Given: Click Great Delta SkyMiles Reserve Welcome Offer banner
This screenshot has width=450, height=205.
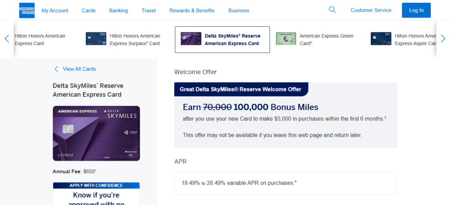Looking at the screenshot, I should [240, 89].
